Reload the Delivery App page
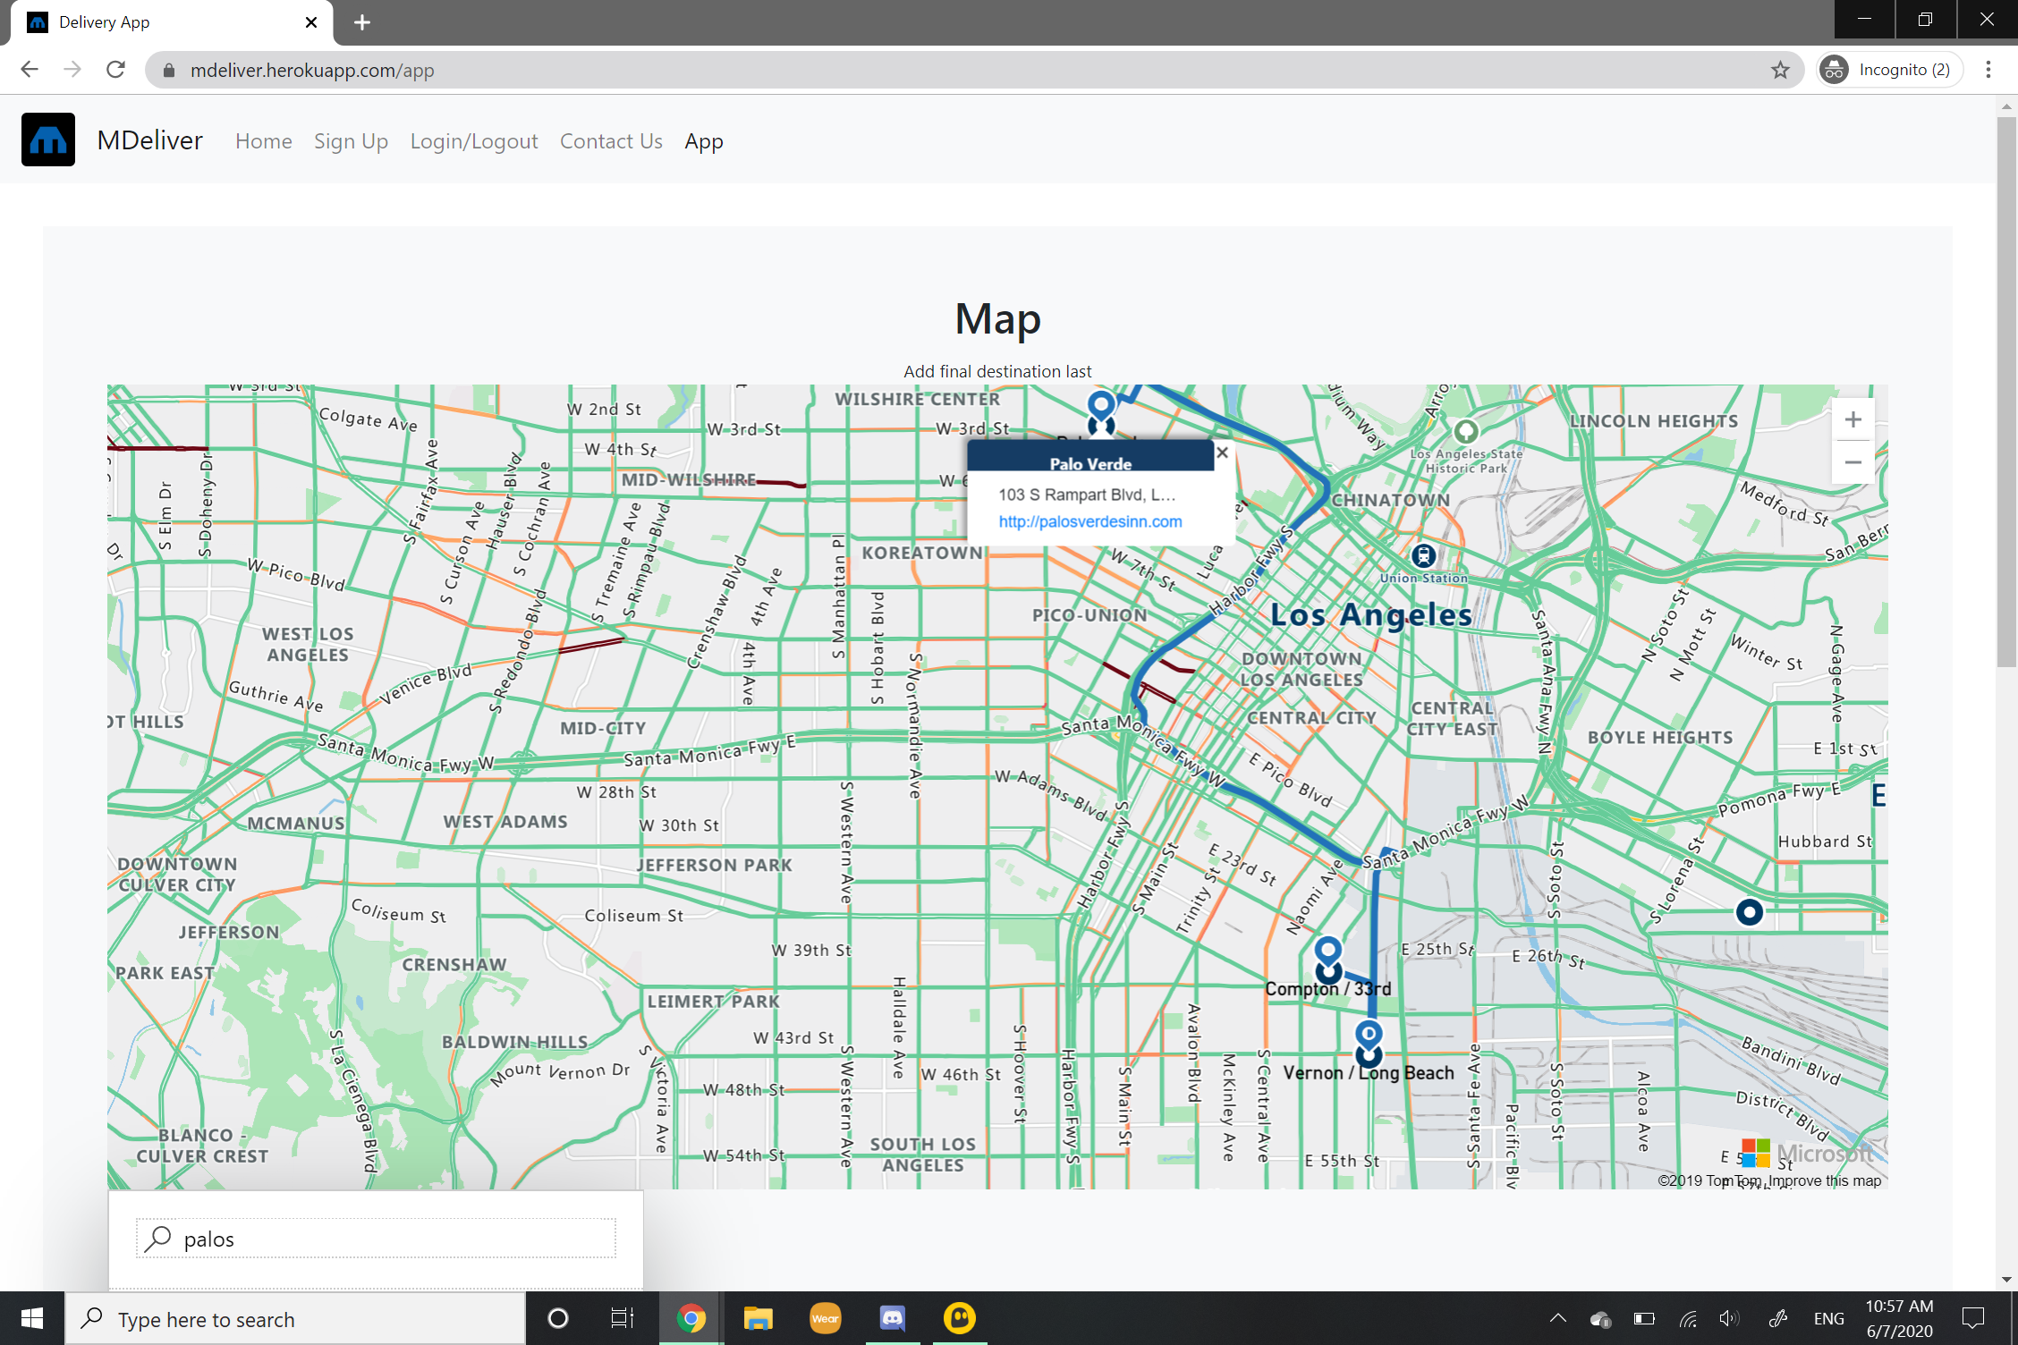The height and width of the screenshot is (1345, 2018). coord(115,70)
